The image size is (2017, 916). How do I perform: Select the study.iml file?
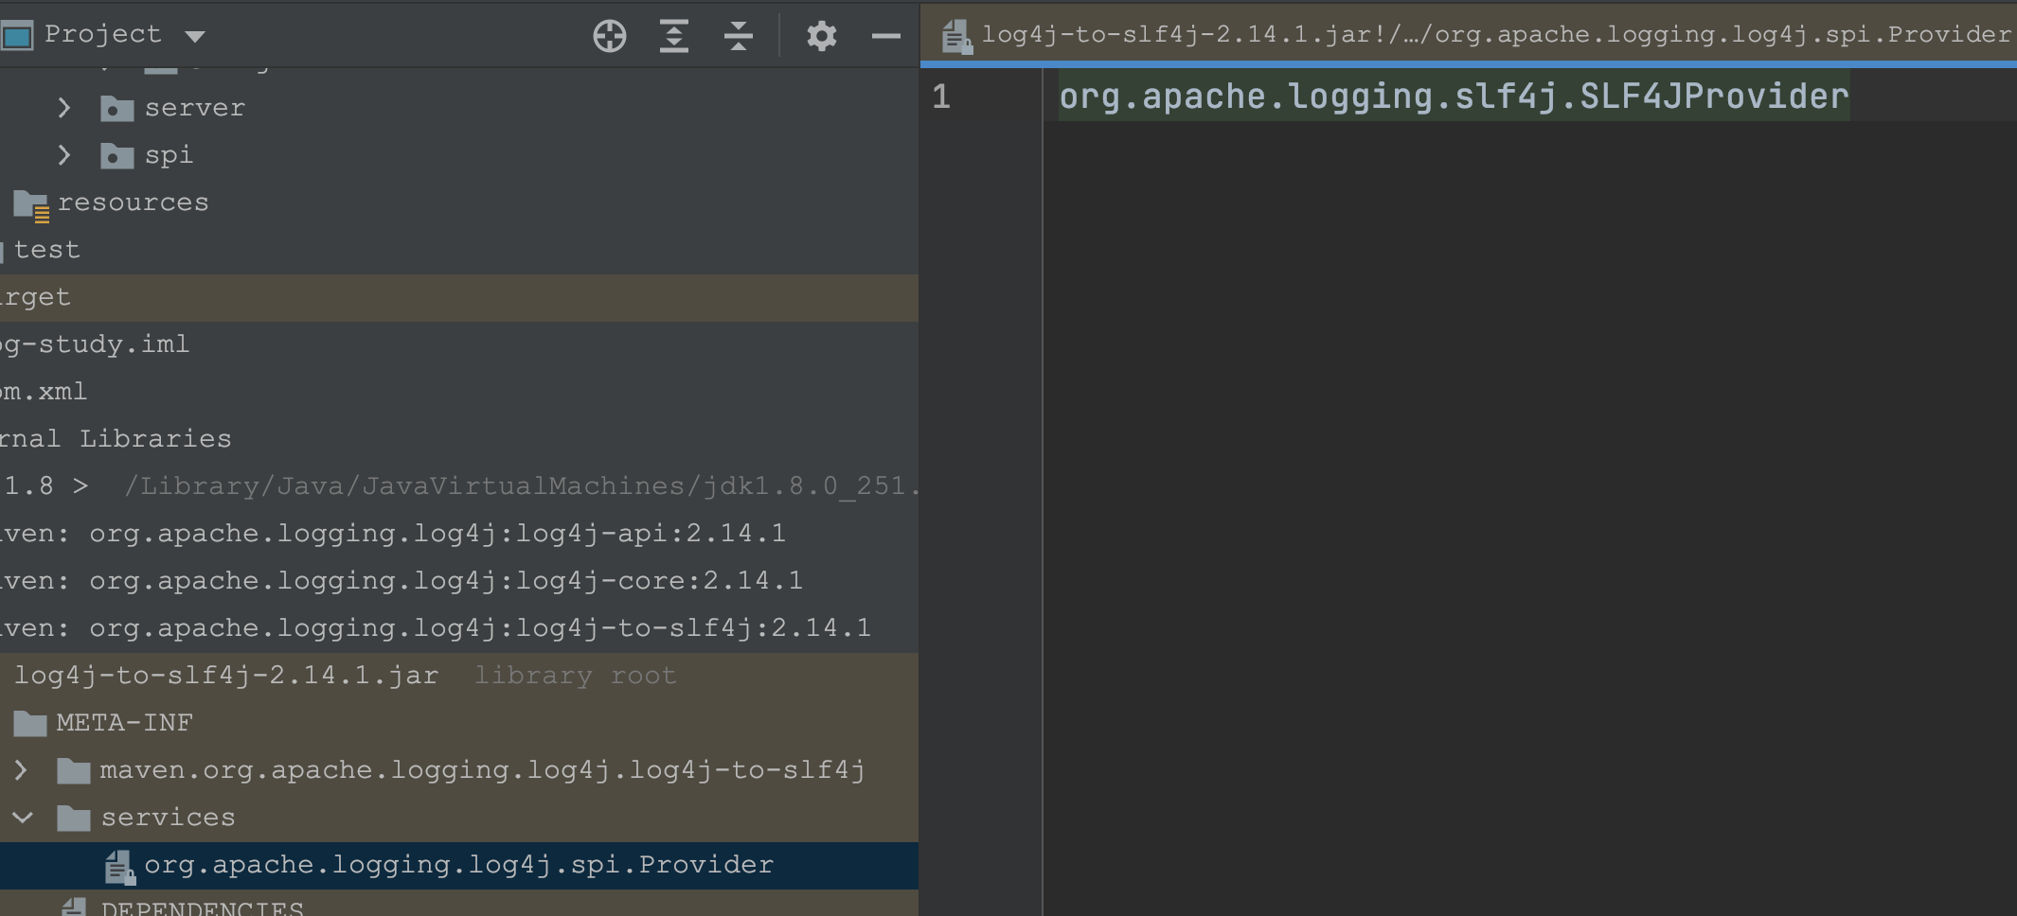459,344
